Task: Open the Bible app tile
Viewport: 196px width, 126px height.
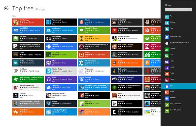Action: 126,95
